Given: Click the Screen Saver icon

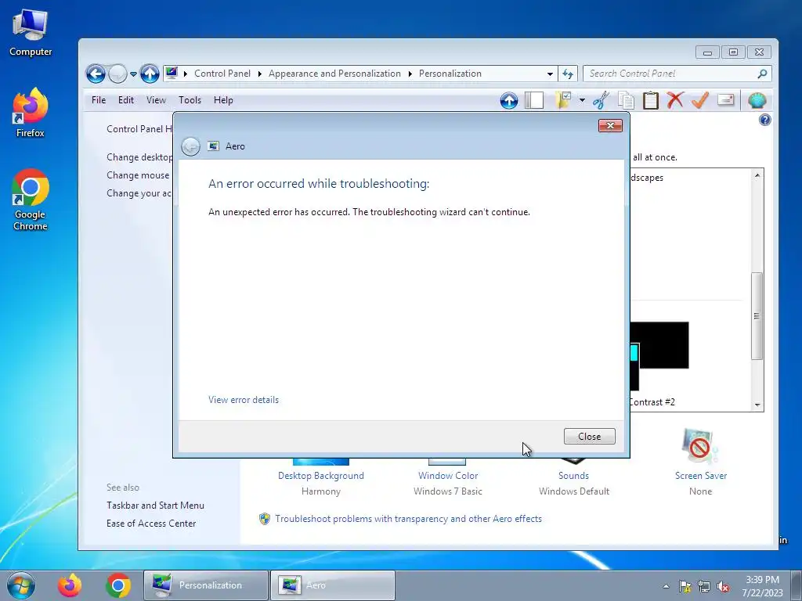Looking at the screenshot, I should click(x=699, y=446).
